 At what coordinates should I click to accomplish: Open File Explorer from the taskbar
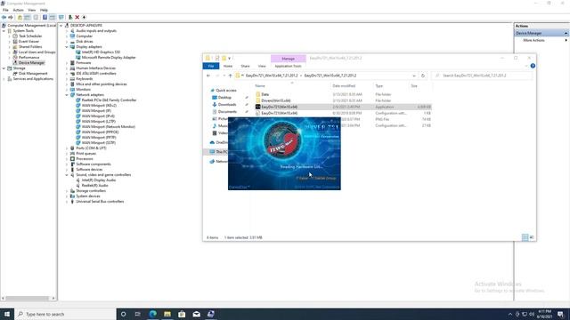[x=167, y=314]
